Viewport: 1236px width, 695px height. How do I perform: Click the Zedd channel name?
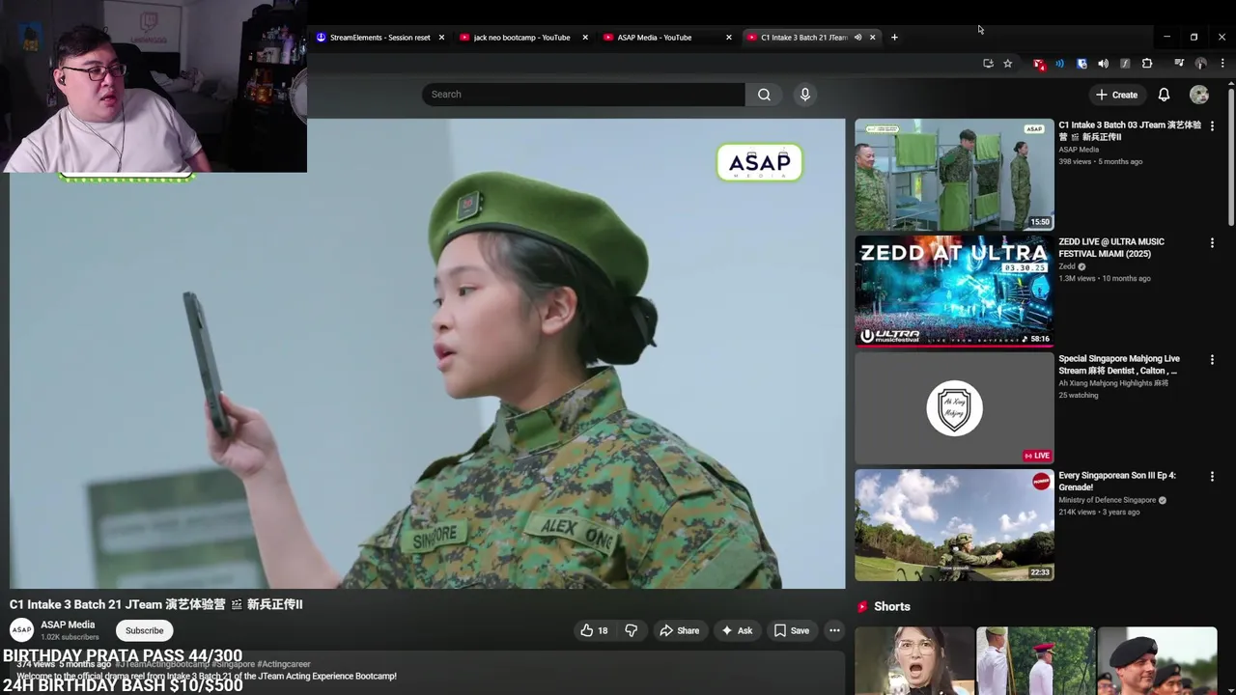[1067, 266]
